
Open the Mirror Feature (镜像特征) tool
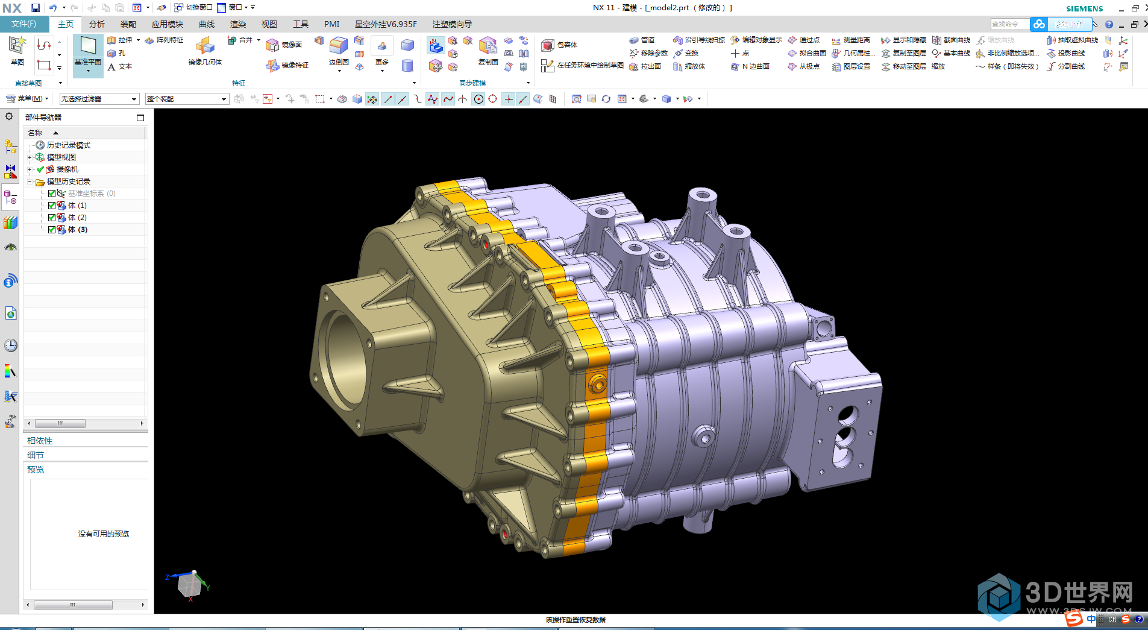pyautogui.click(x=287, y=65)
